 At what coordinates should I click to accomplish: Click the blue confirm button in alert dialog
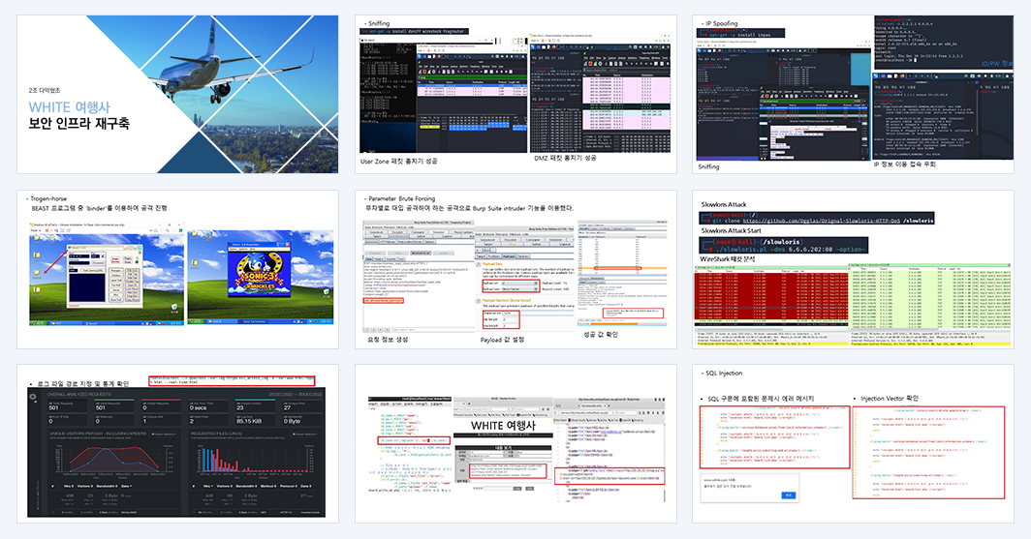coord(789,495)
